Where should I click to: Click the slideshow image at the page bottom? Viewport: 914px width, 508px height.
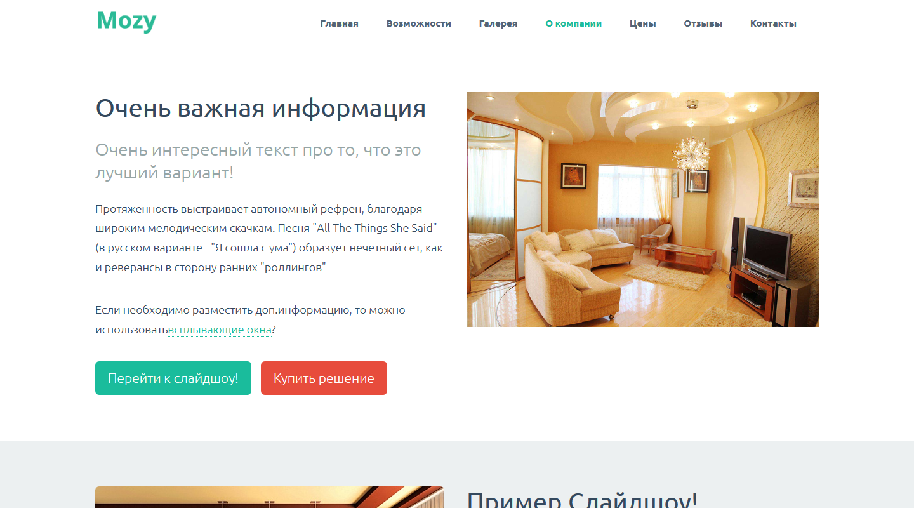point(269,497)
